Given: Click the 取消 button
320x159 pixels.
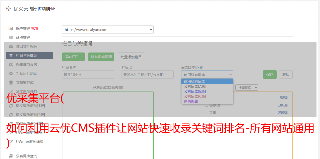Looking at the screenshot, I should pos(286,74).
